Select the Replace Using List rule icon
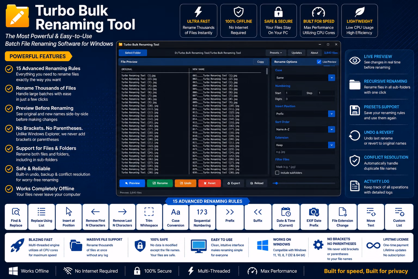 tap(41, 212)
